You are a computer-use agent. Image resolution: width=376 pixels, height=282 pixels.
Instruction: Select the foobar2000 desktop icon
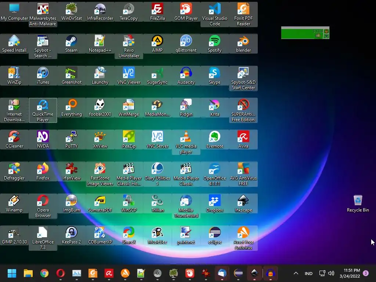click(x=100, y=108)
